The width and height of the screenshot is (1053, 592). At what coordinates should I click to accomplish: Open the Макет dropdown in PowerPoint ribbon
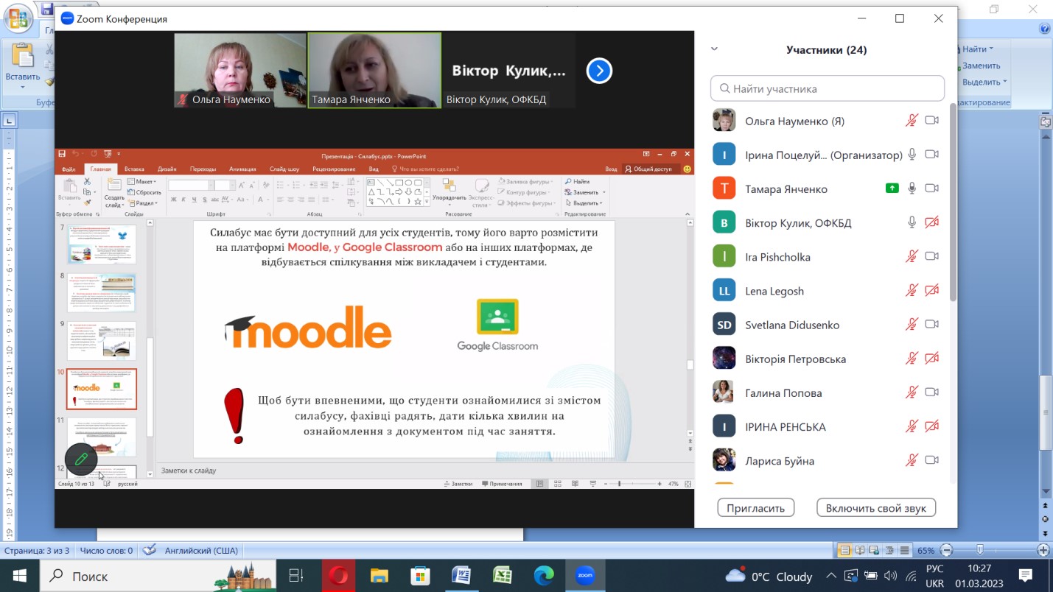[143, 181]
